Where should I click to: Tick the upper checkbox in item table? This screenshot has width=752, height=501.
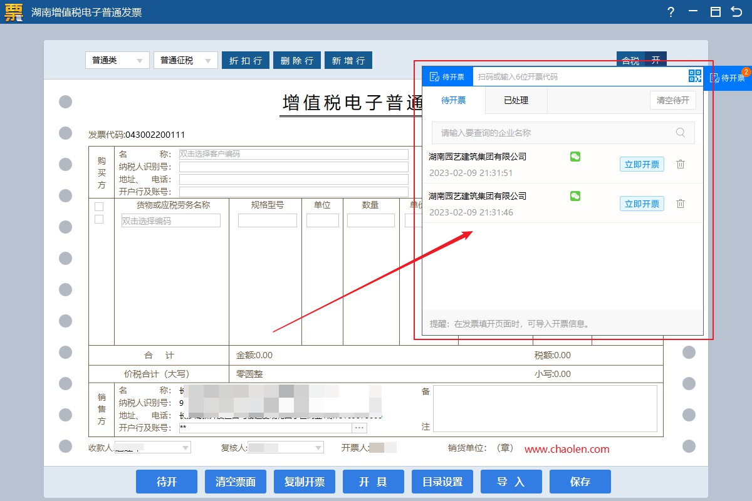click(99, 207)
